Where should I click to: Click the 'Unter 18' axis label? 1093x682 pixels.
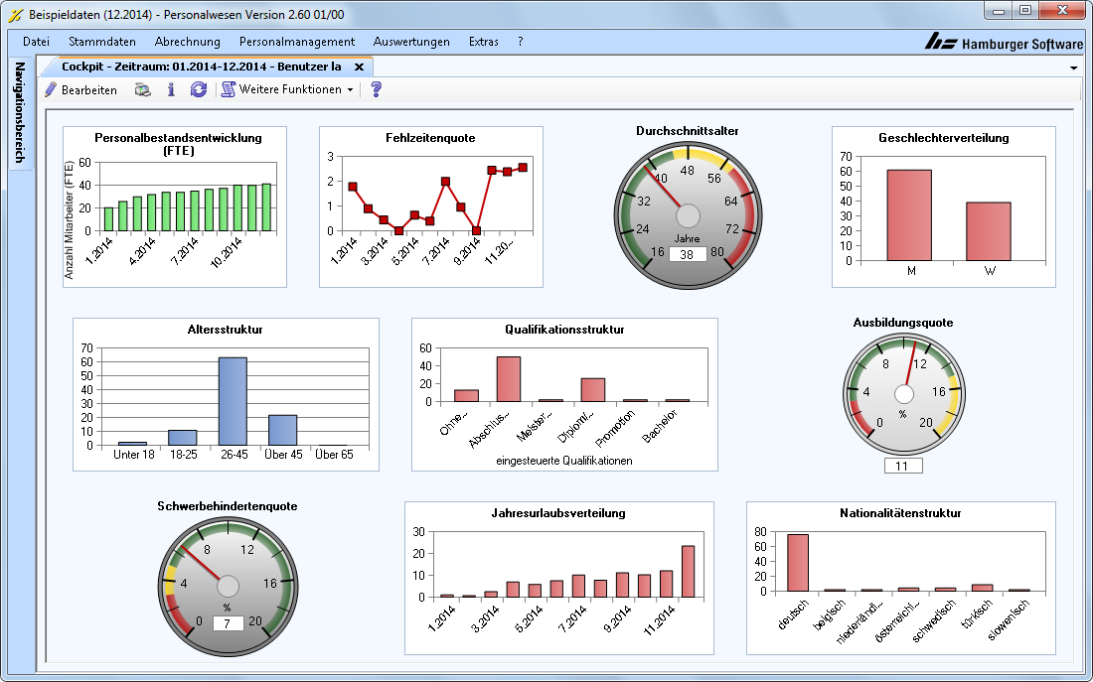pos(134,455)
